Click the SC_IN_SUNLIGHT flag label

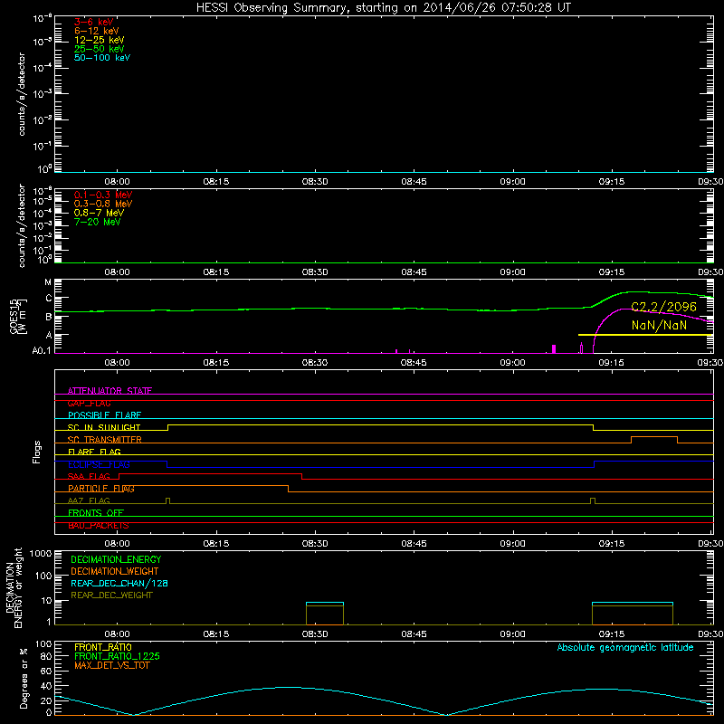(x=104, y=427)
